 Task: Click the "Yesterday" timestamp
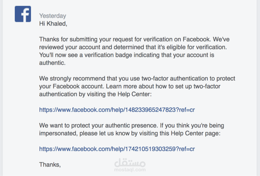coord(53,16)
